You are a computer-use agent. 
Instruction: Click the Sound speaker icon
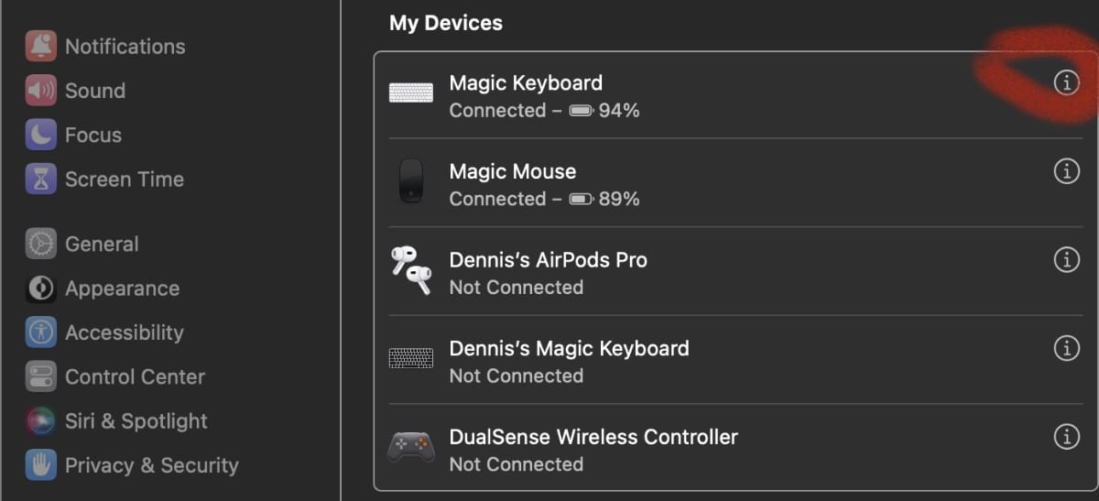41,91
